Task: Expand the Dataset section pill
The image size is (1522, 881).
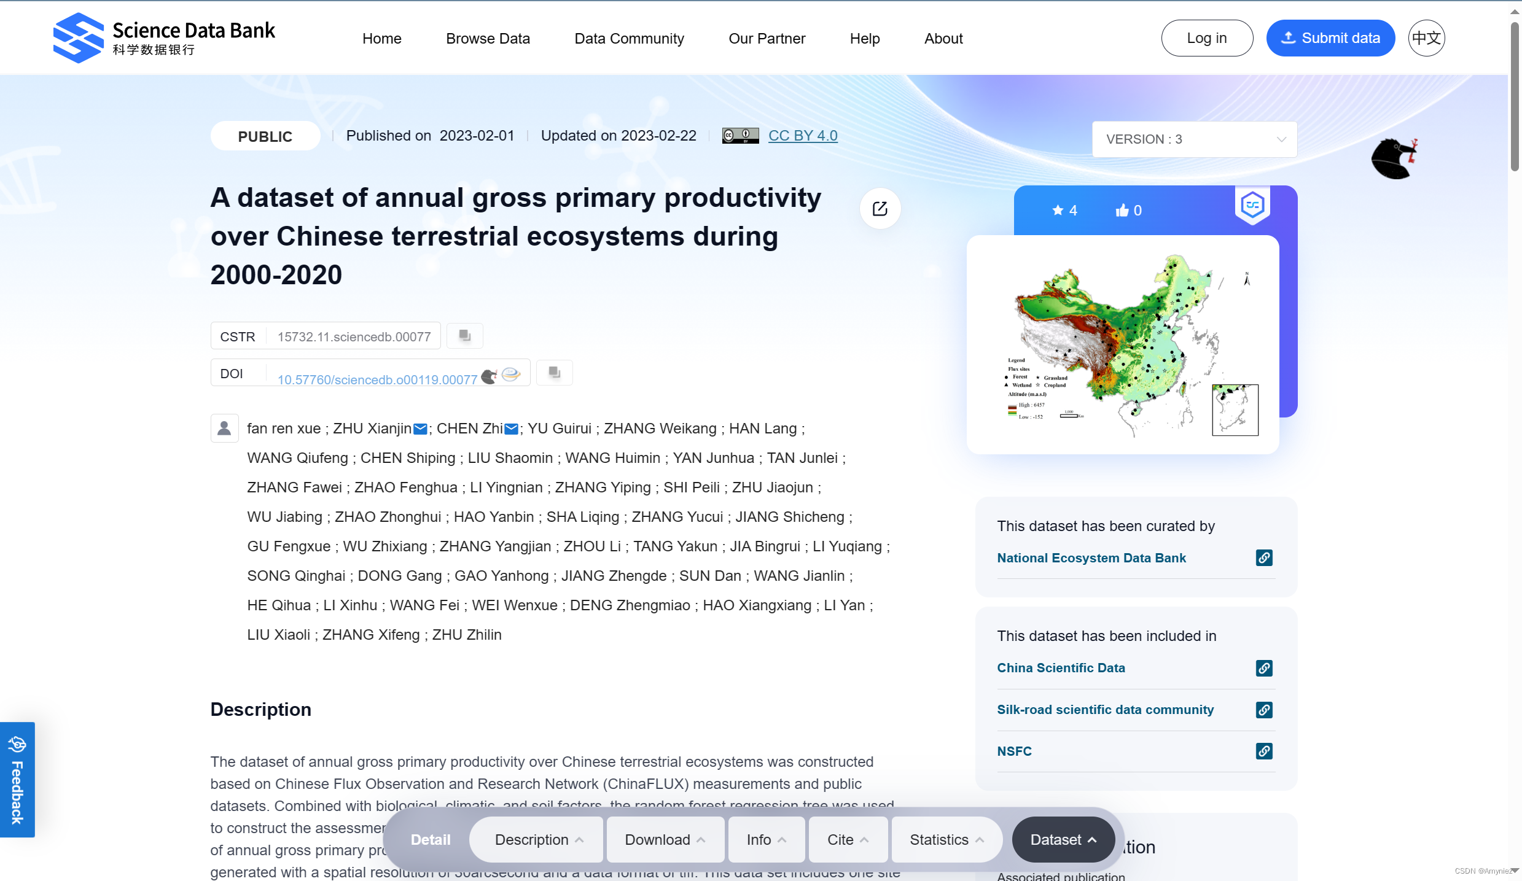Action: [1063, 839]
